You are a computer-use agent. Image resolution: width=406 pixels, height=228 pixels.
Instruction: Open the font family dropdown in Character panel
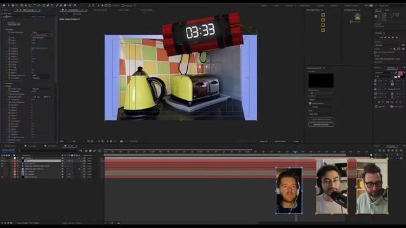click(383, 73)
